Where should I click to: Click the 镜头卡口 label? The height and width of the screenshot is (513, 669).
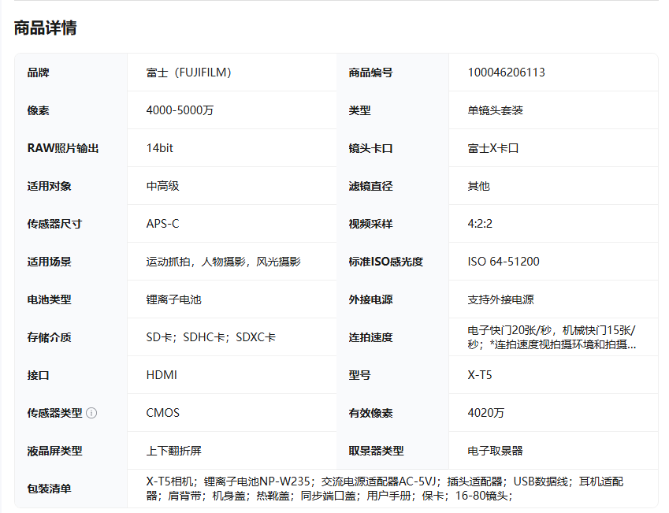[371, 148]
